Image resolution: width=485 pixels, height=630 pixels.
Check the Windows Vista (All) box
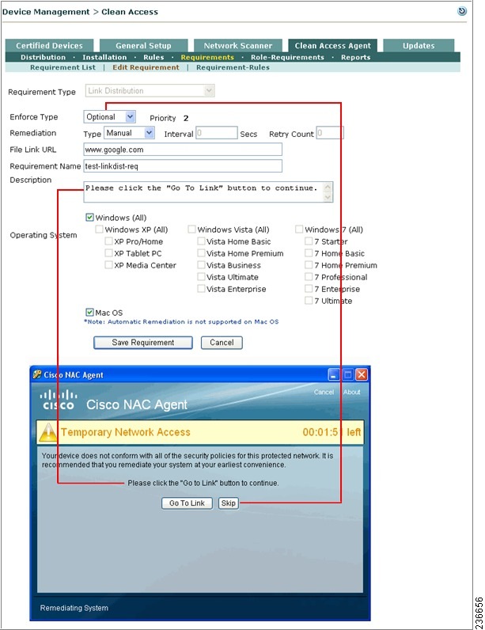(x=191, y=229)
